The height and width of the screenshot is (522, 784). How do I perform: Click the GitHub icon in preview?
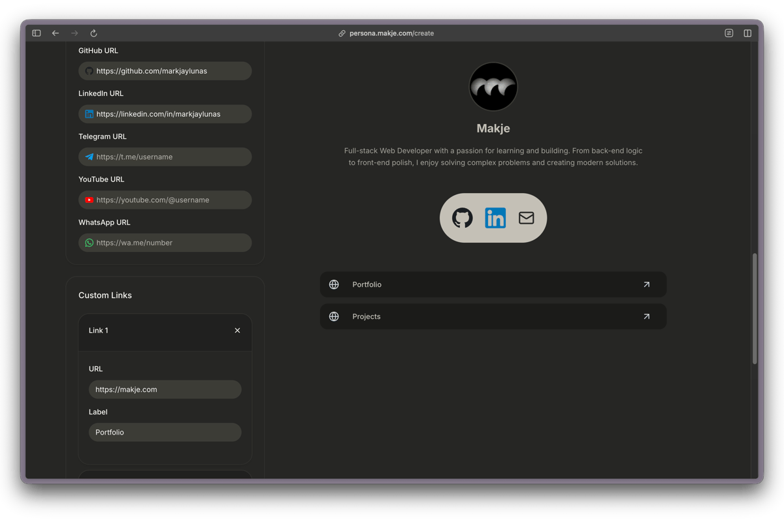tap(463, 218)
